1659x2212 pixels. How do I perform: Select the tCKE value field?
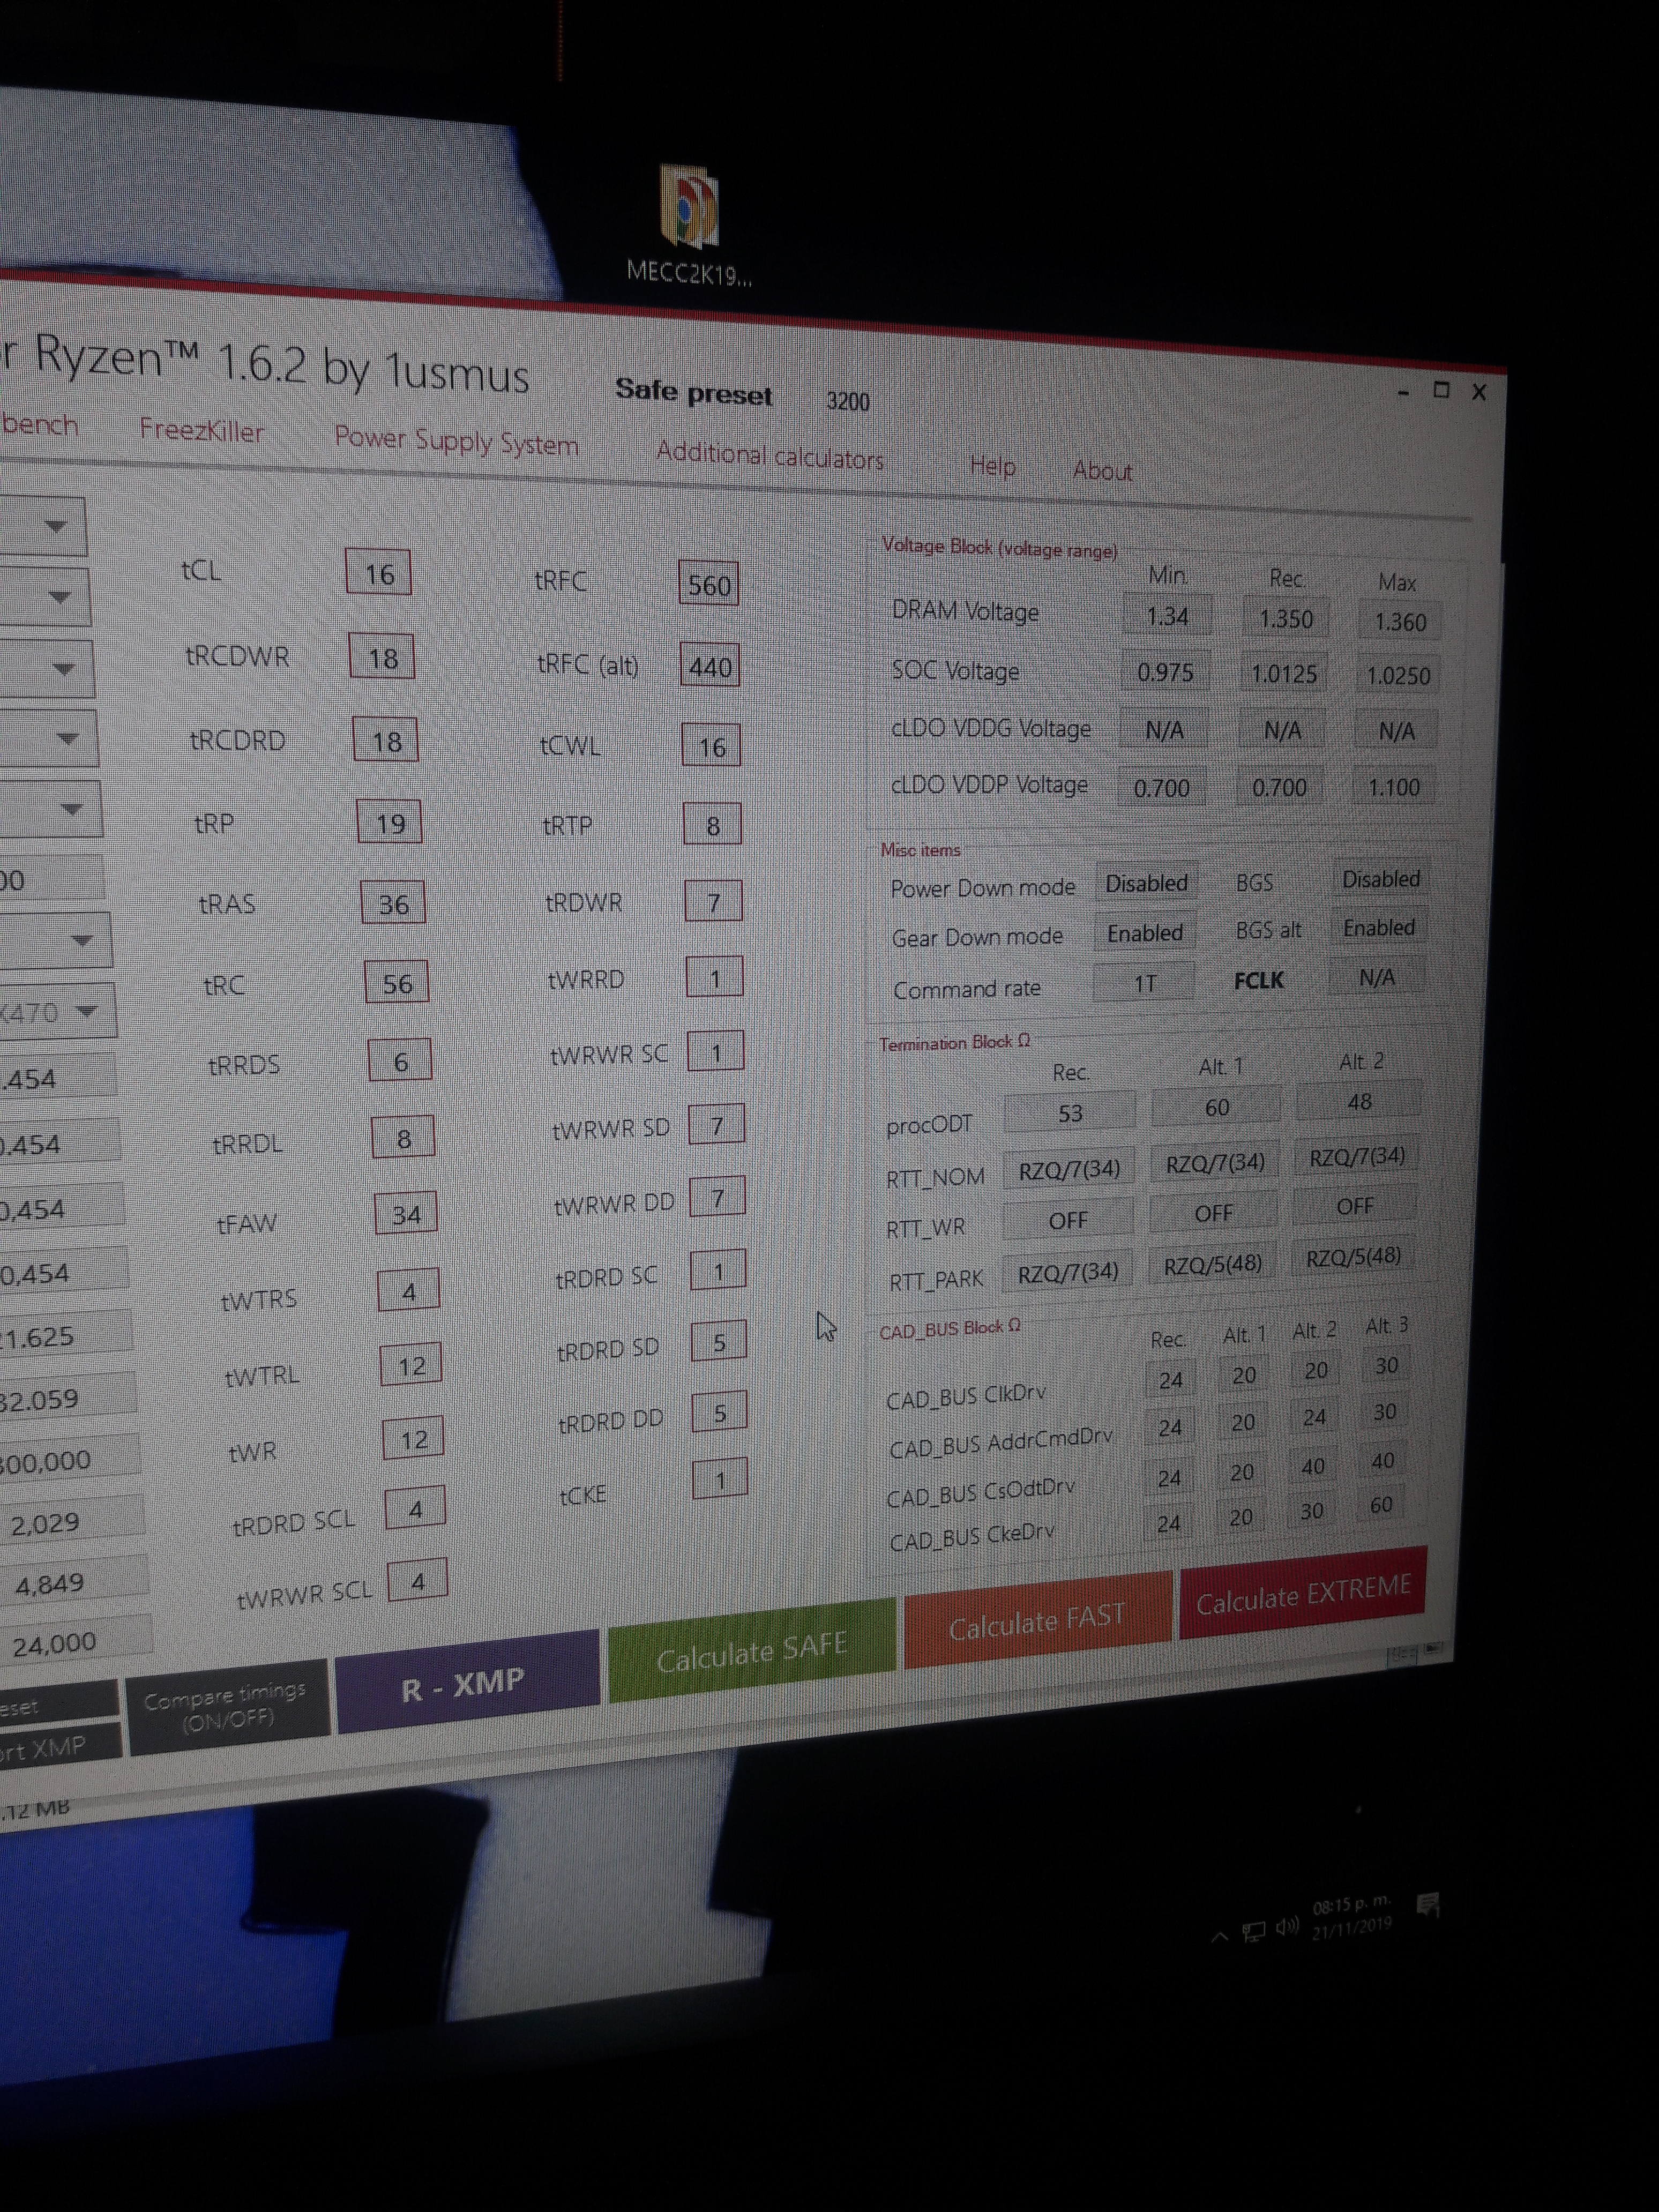point(720,1480)
